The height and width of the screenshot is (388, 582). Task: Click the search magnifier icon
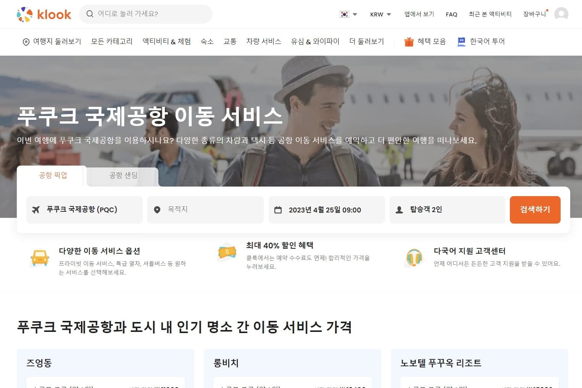90,14
